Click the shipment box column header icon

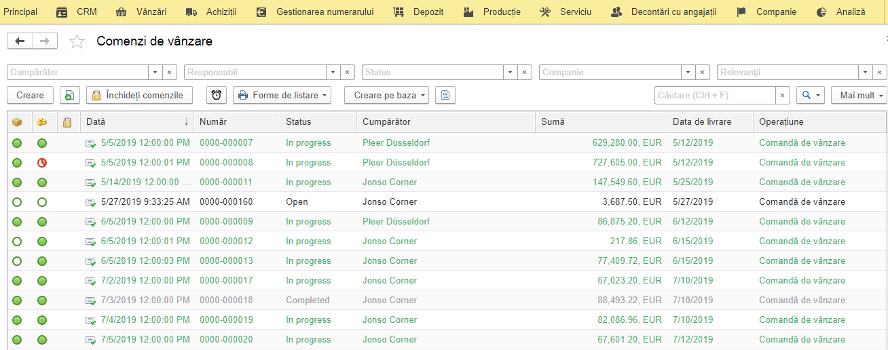(x=17, y=122)
